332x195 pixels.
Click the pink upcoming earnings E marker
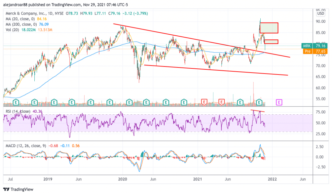[279, 102]
